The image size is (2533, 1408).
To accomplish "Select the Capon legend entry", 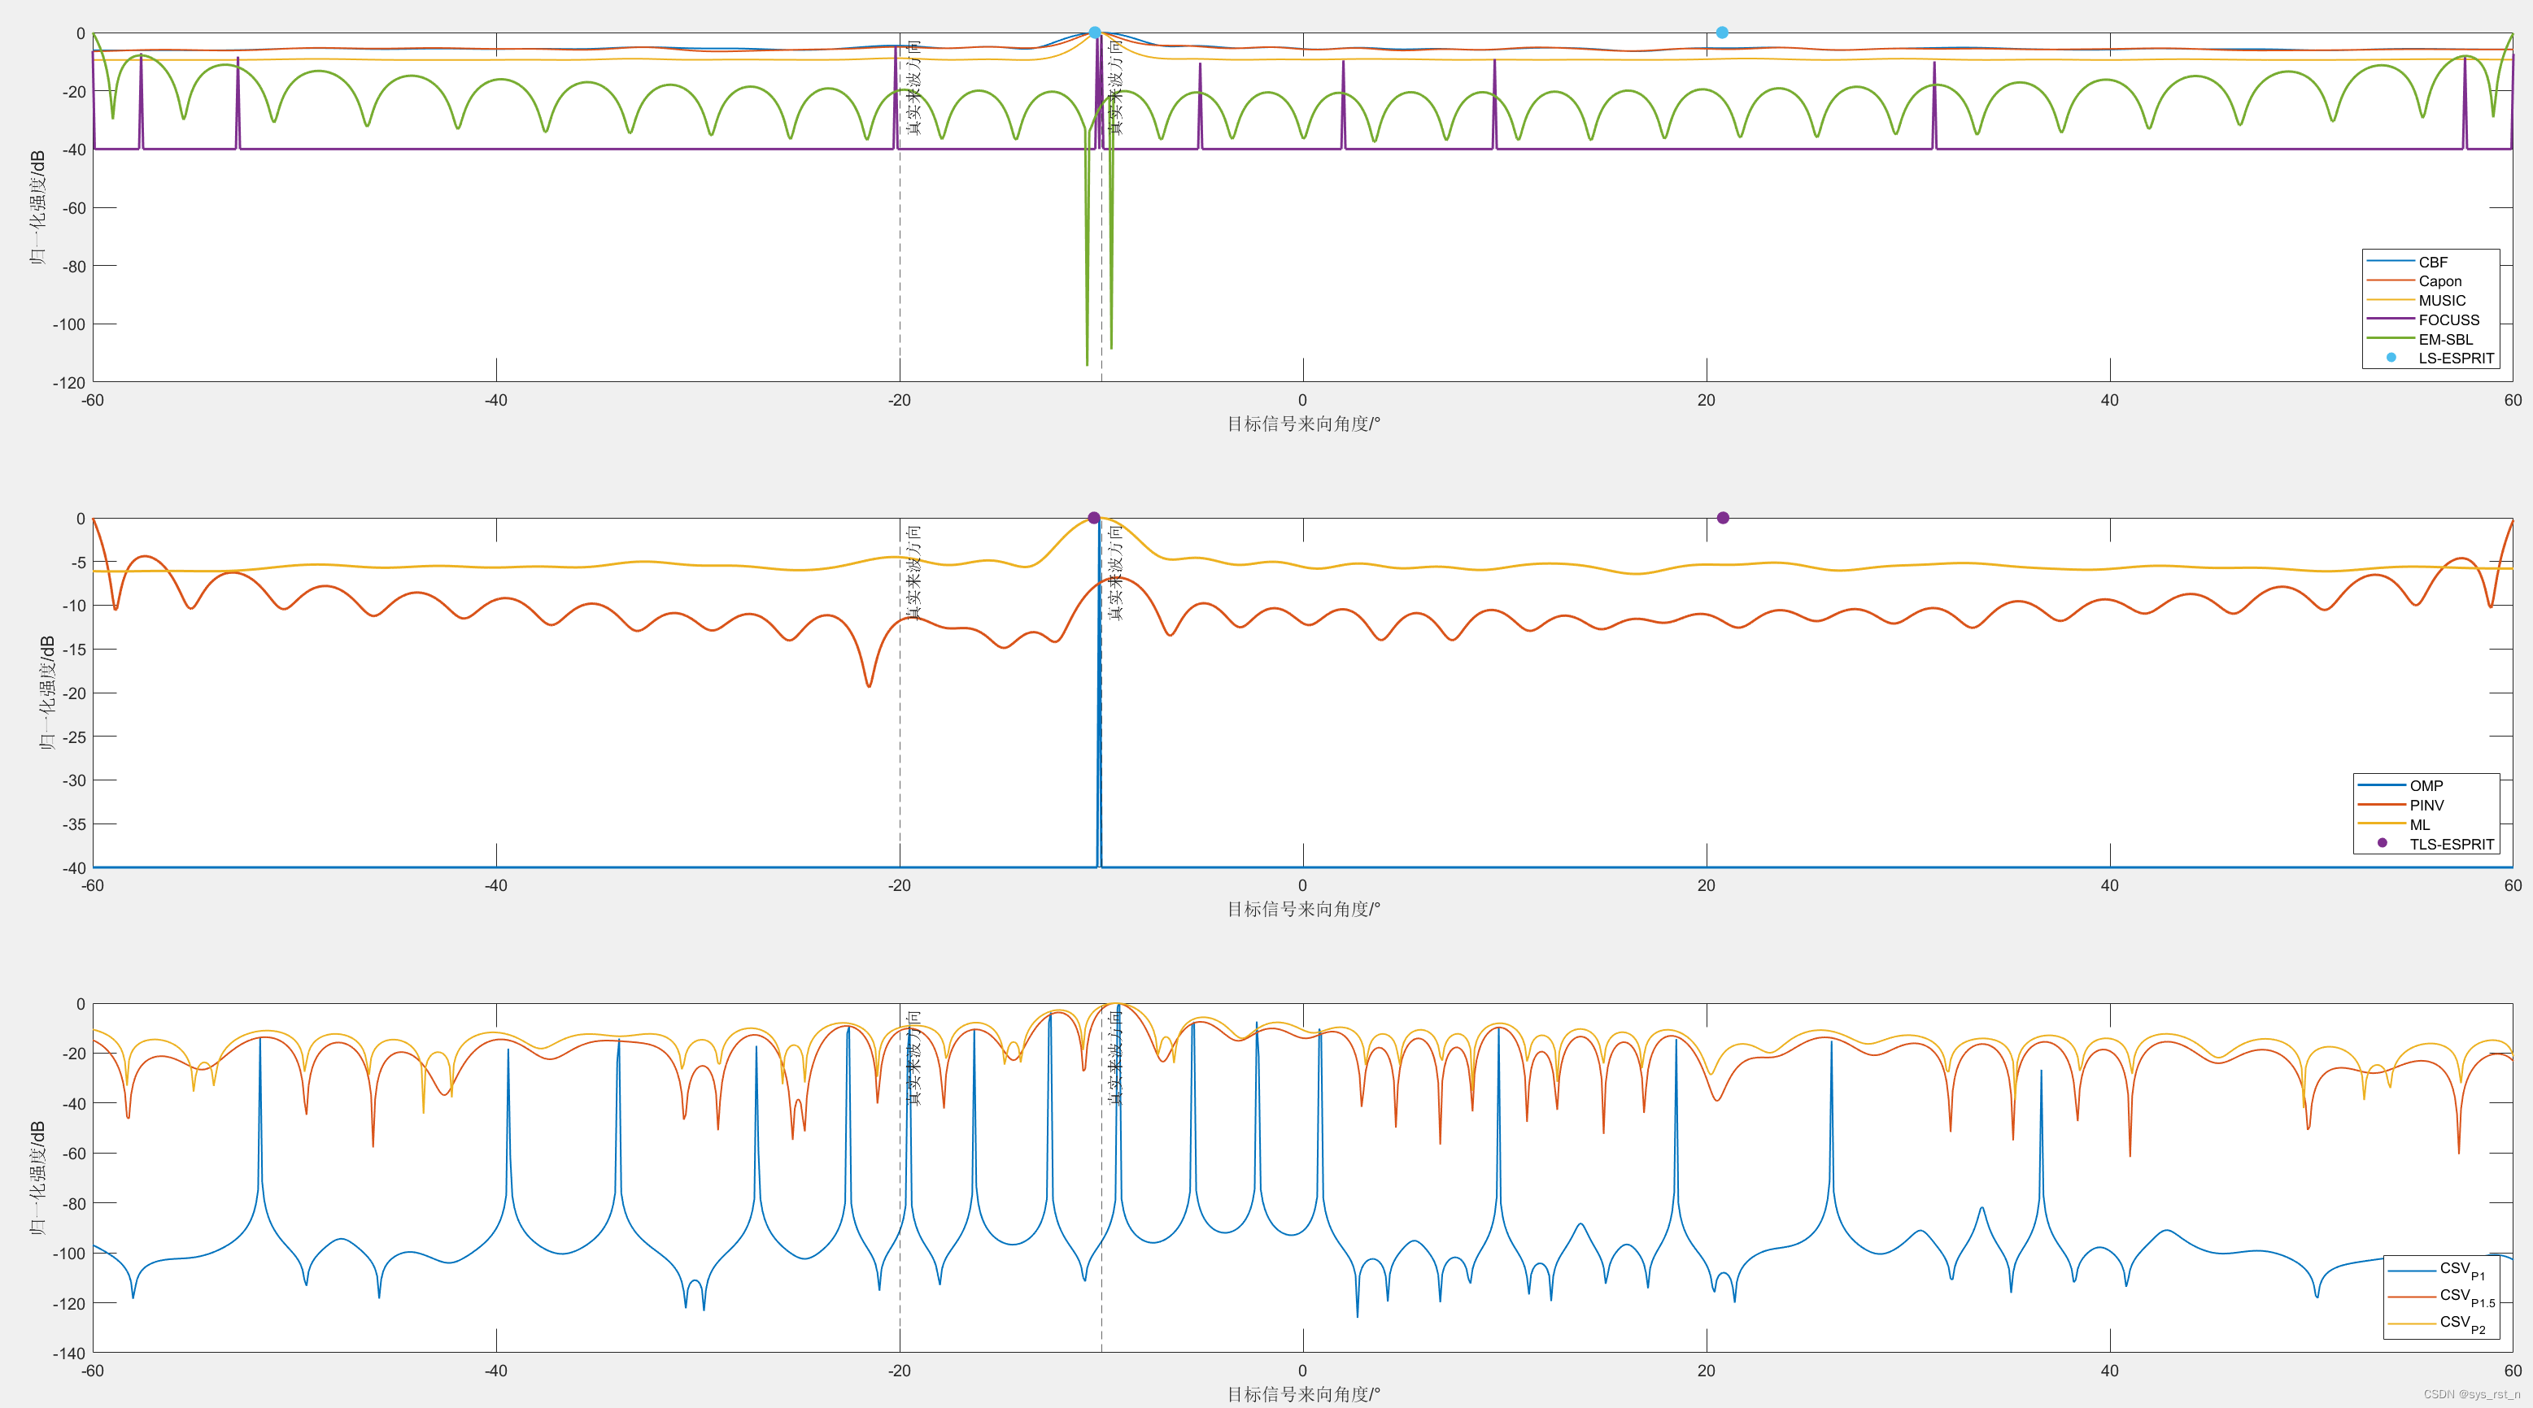I will pos(2439,281).
